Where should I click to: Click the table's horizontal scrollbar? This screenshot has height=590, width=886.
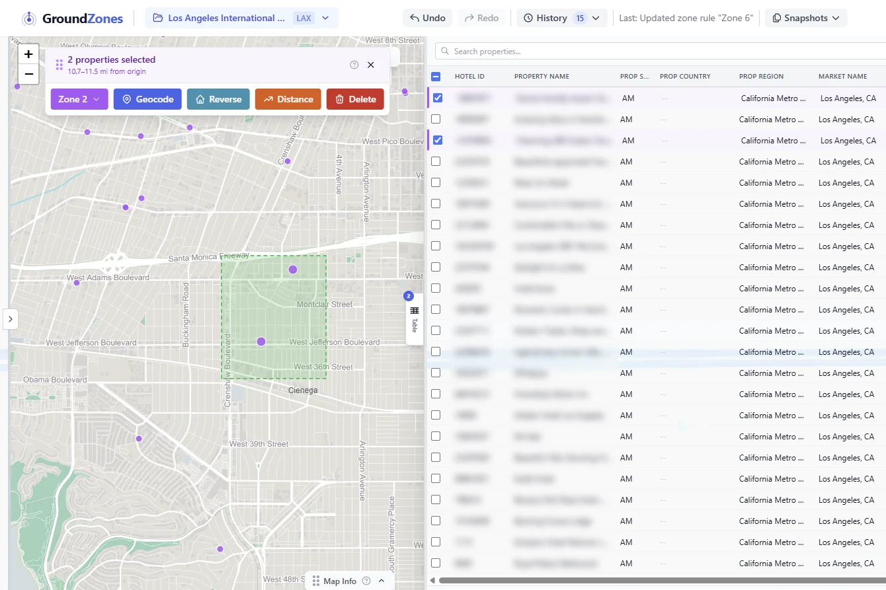click(661, 581)
